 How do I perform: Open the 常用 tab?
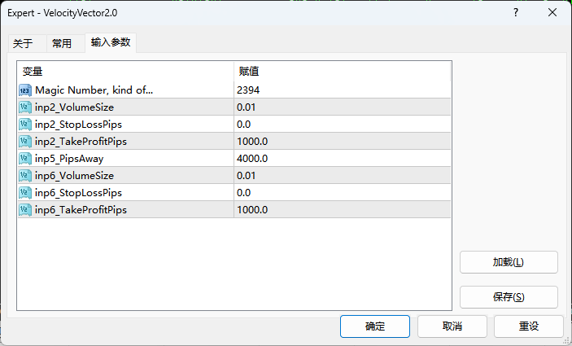[62, 44]
